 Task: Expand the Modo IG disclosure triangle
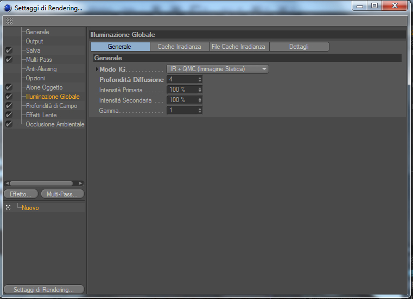click(97, 69)
